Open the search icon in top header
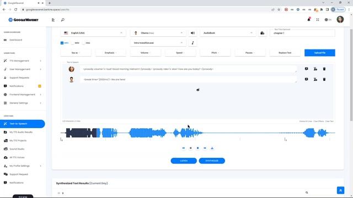353x198 pixels. coord(62,20)
